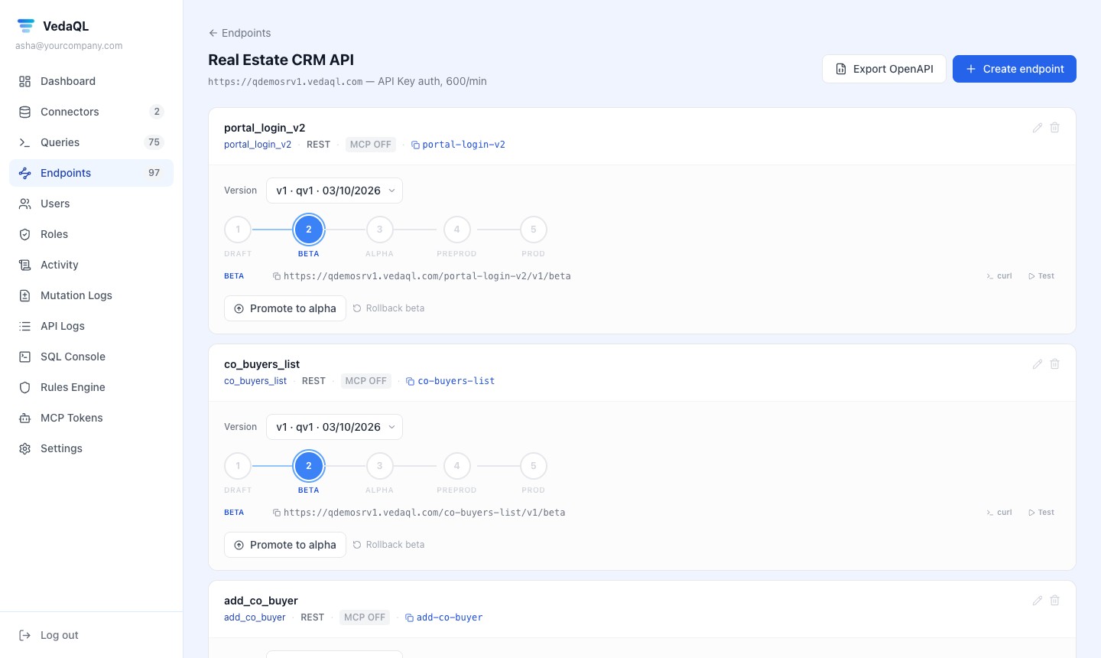The image size is (1101, 658).
Task: Open add_co_buyer query link
Action: pos(255,617)
